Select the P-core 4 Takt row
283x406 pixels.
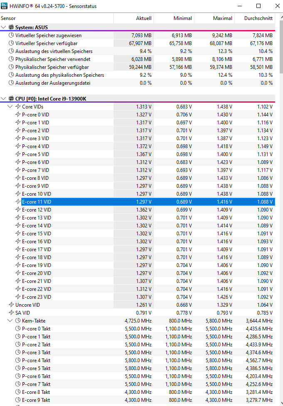[x=137, y=360]
